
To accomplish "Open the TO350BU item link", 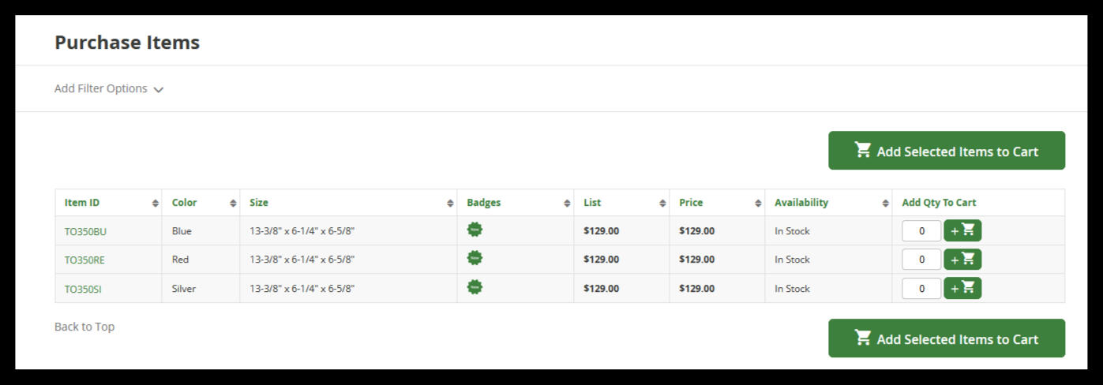I will click(x=85, y=232).
